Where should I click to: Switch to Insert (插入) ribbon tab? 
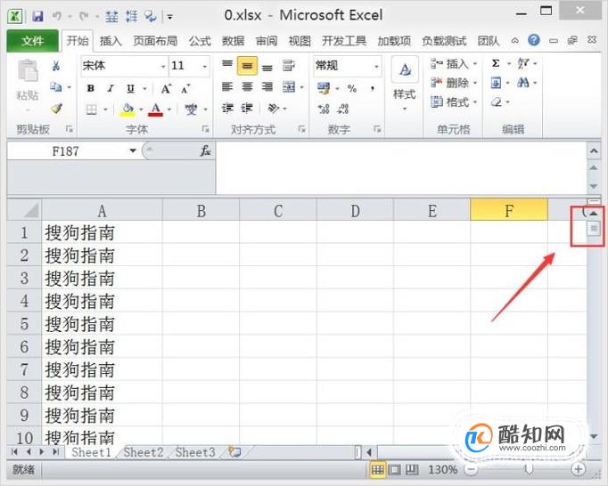click(x=111, y=41)
